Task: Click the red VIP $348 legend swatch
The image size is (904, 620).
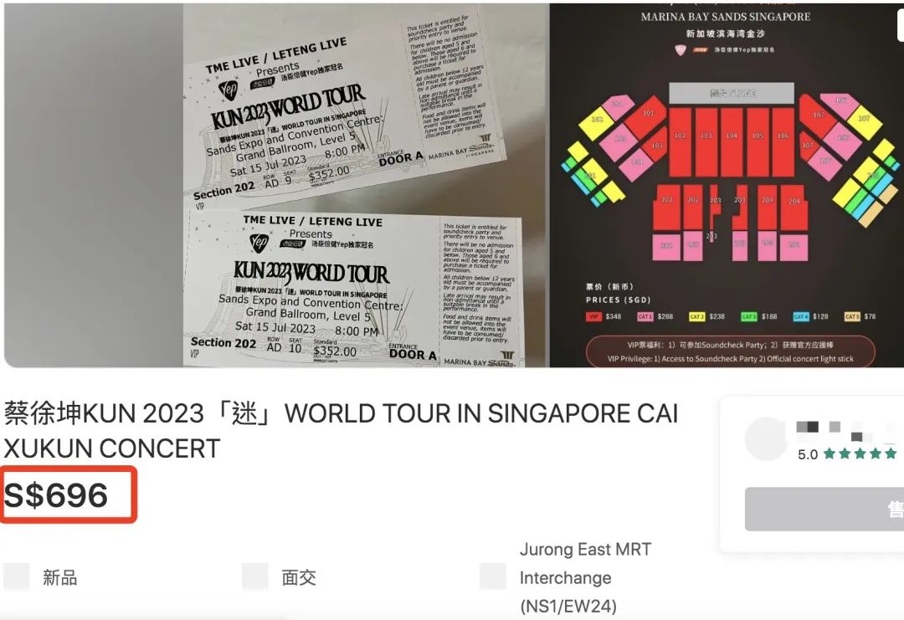Action: 593,316
